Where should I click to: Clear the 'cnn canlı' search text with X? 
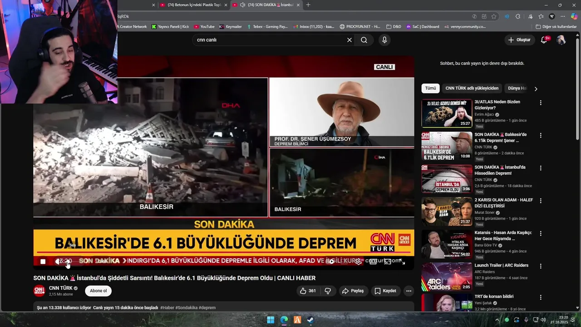(x=350, y=40)
